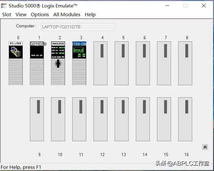Collapse chassis with the double-chevron button
The height and width of the screenshot is (171, 214).
205,147
